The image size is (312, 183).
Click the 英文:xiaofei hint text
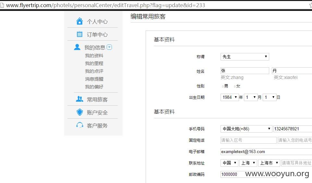pyautogui.click(x=285, y=77)
